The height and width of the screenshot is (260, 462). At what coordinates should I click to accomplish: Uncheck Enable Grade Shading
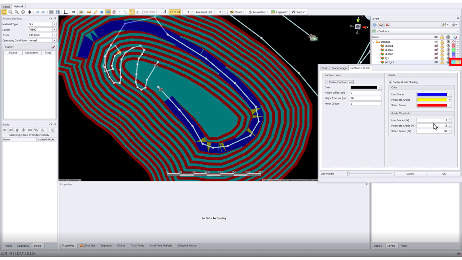tap(390, 82)
